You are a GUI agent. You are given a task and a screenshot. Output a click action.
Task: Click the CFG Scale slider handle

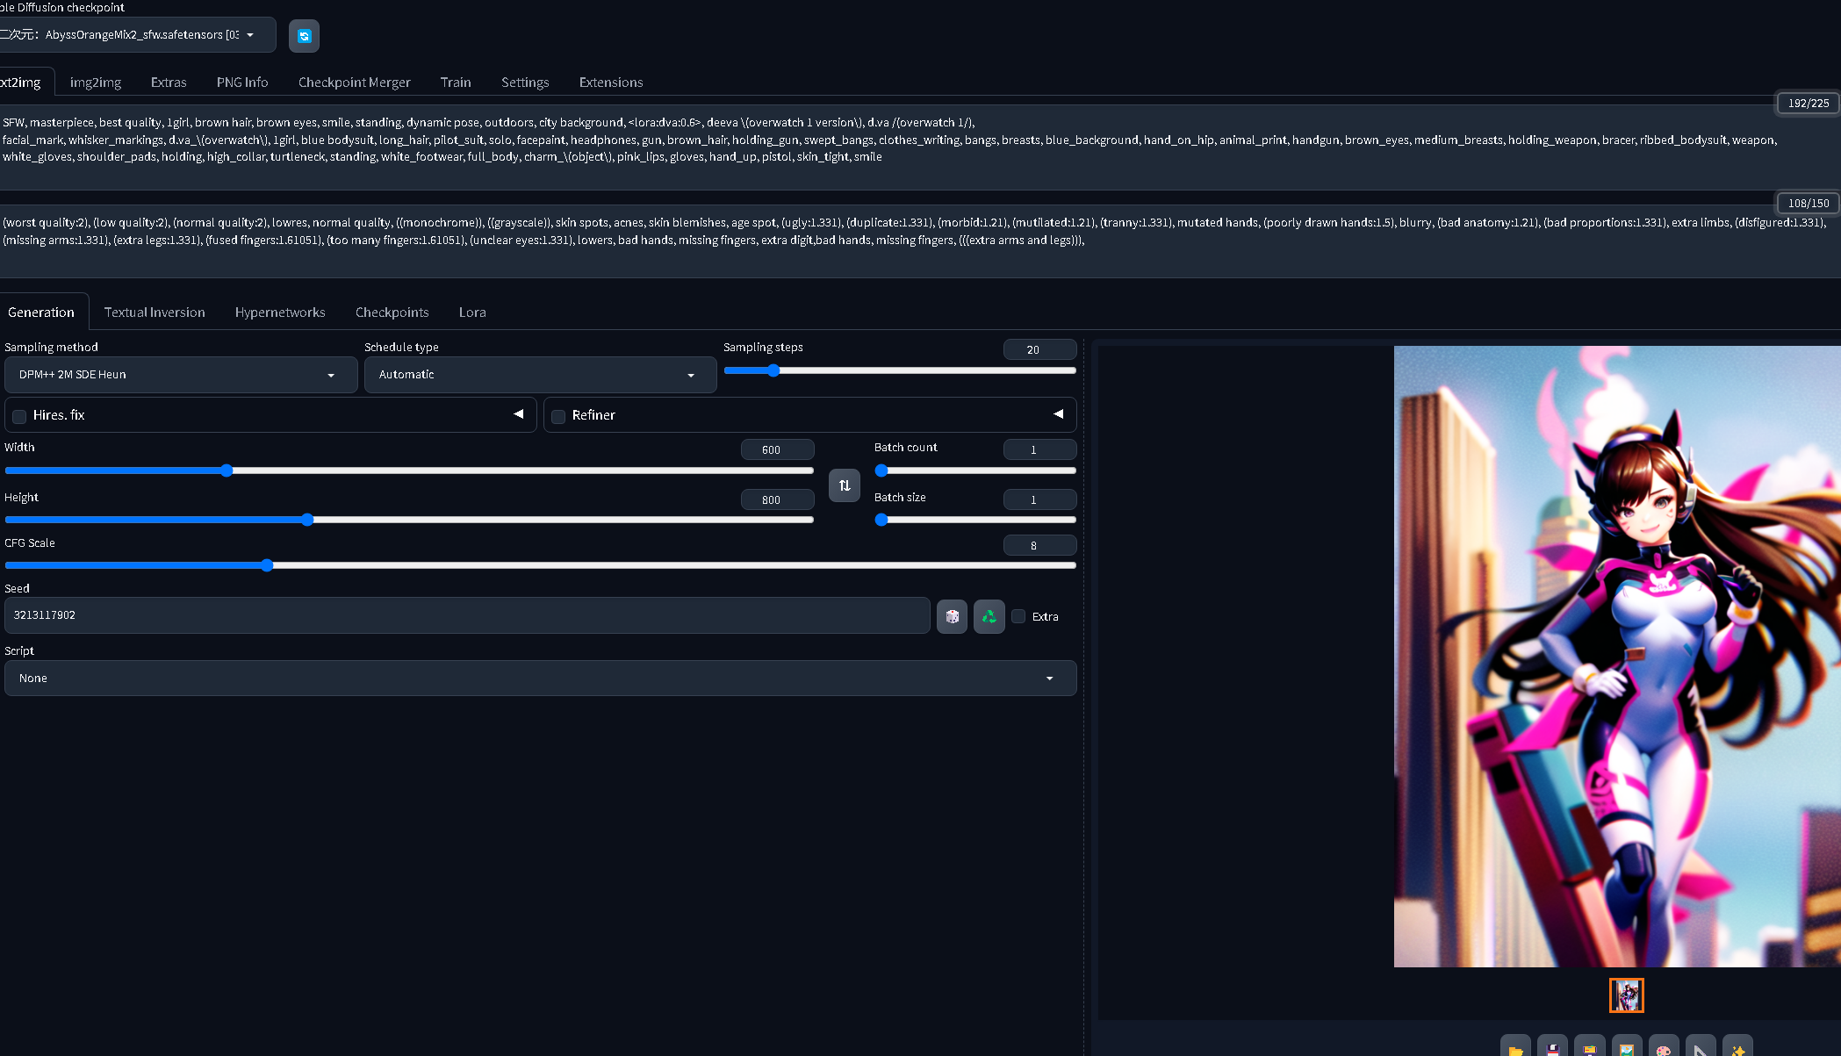267,565
